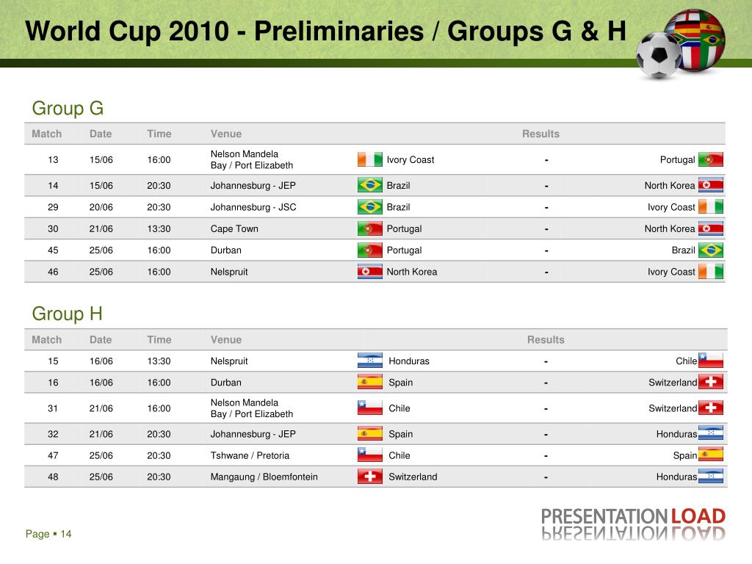Select the Cape Town venue cell
Screen dimensions: 752x564
point(234,229)
